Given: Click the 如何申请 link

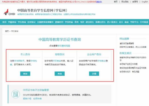Looking at the screenshot, I should click(37, 99).
